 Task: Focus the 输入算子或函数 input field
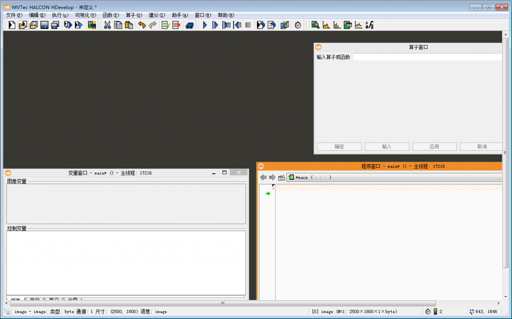click(427, 57)
